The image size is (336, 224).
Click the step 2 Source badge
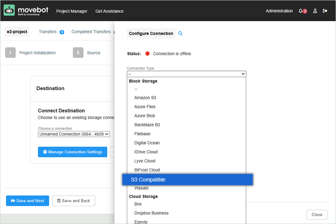pos(78,53)
